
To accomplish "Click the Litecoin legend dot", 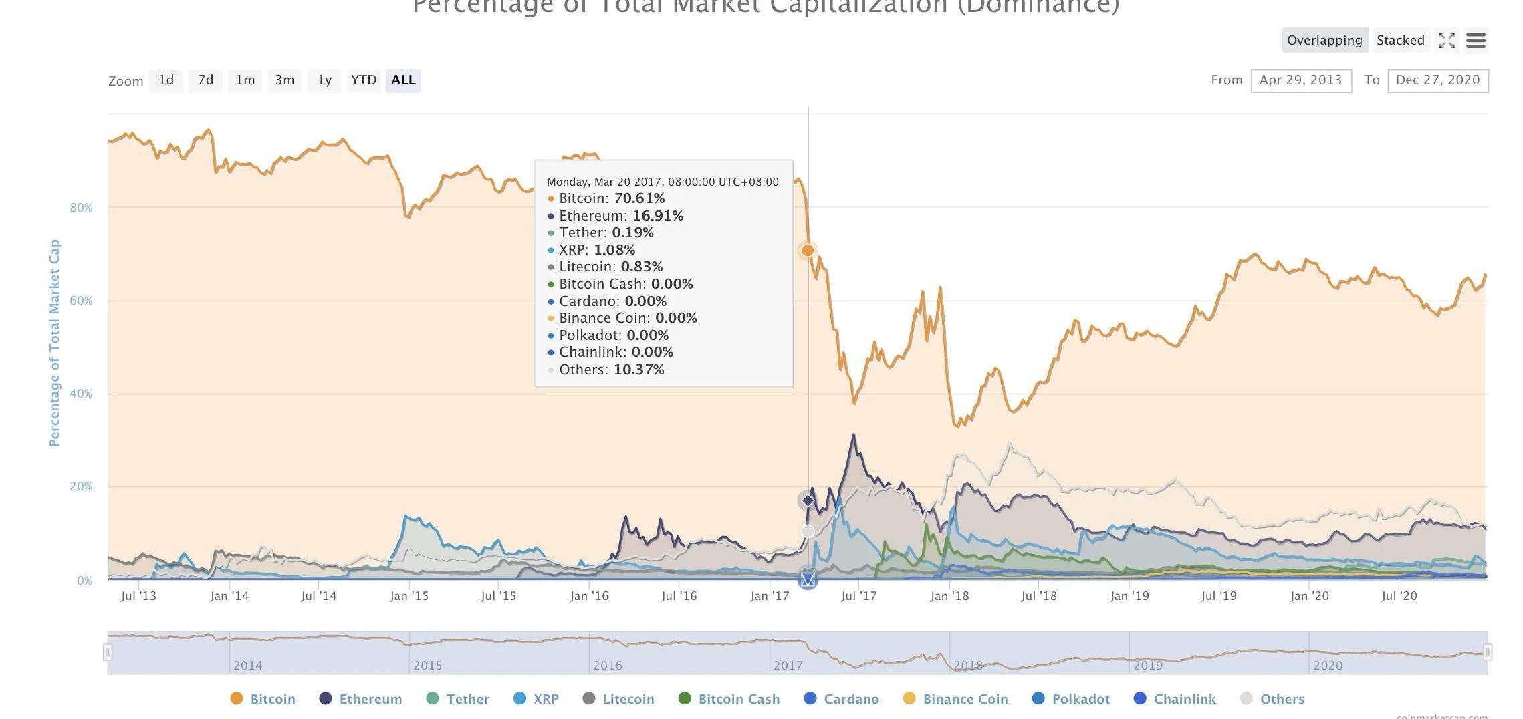I will tap(589, 698).
